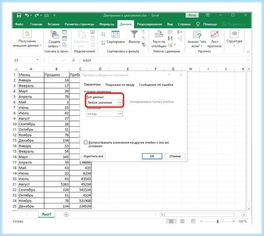264x236 pixels.
Task: Open the Структура dropdown arrow
Action: (235, 45)
